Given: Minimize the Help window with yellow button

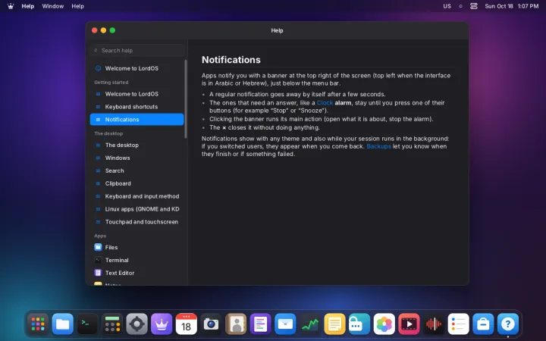Looking at the screenshot, I should 103,30.
